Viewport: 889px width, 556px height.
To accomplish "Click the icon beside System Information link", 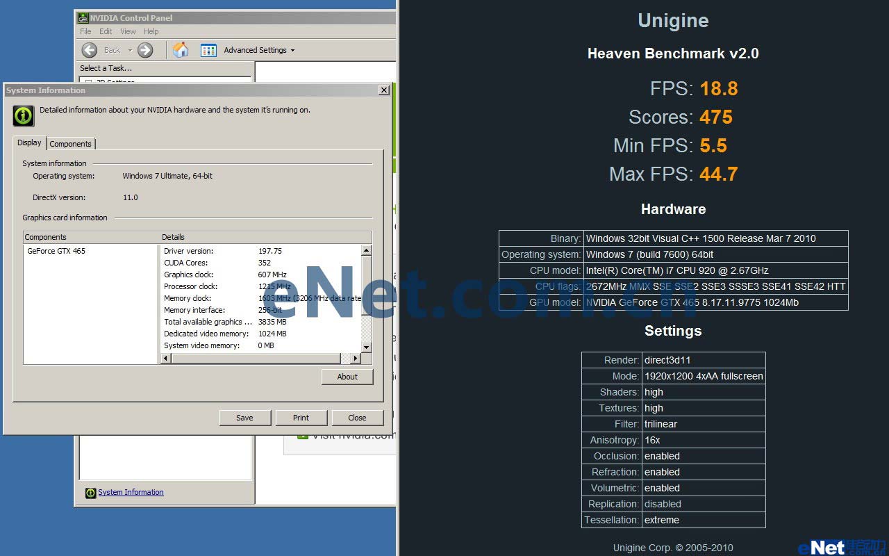I will click(90, 493).
